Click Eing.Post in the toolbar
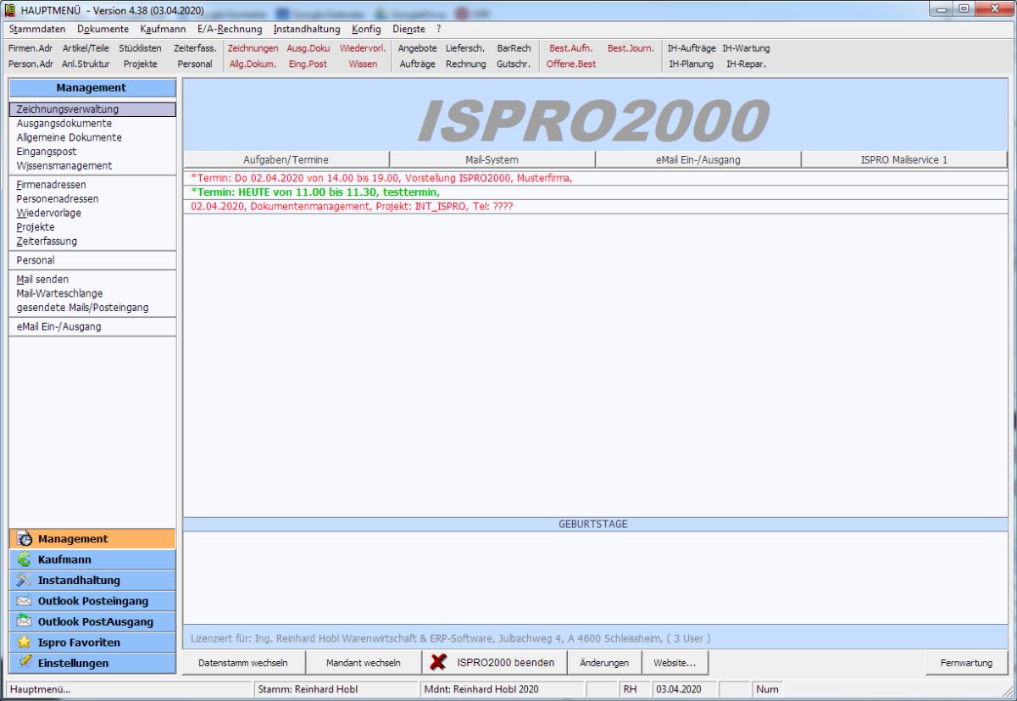Screen dimensions: 1017x701 coord(308,64)
